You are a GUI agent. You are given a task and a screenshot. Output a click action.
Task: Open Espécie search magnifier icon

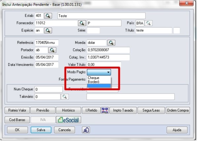coord(48,30)
